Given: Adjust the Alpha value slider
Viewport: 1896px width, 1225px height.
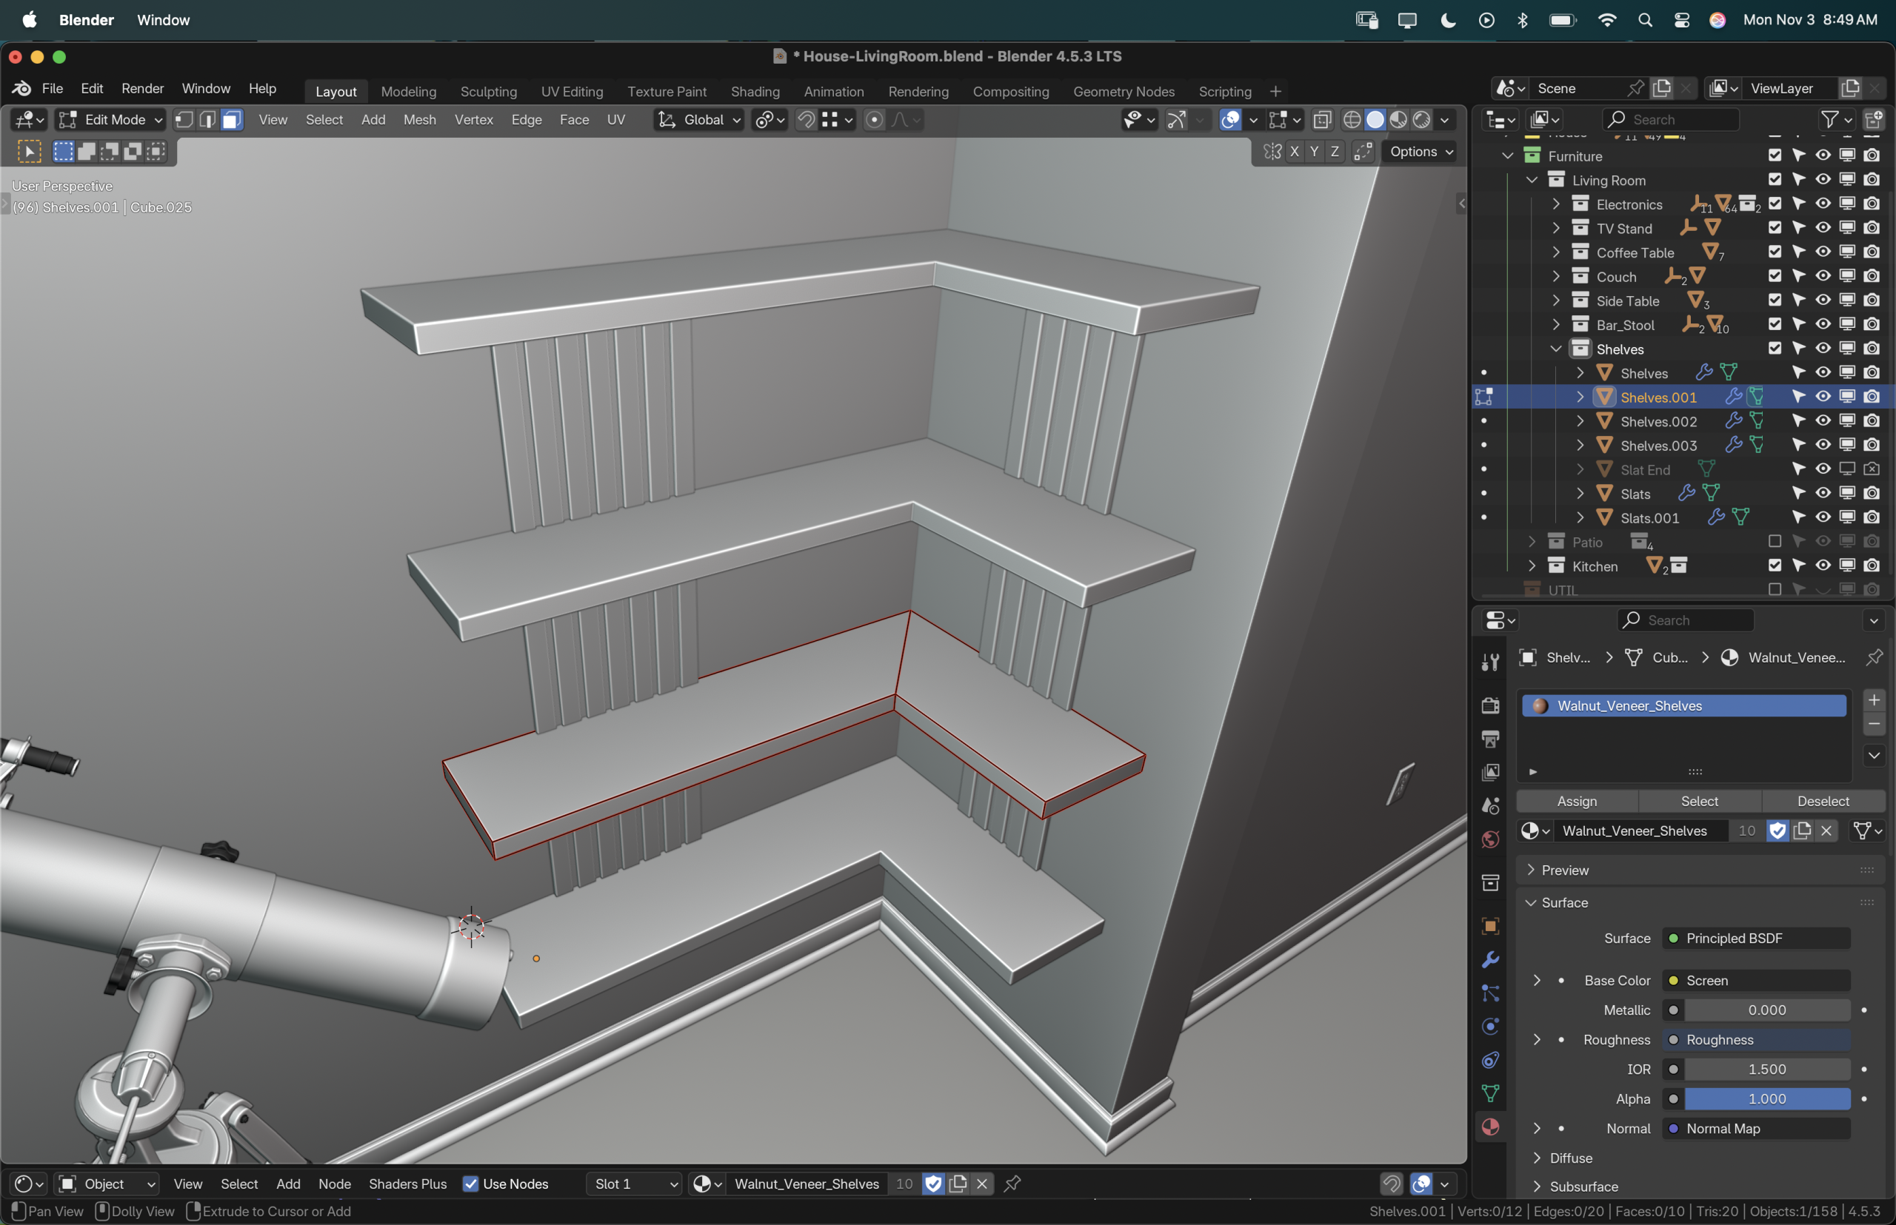Looking at the screenshot, I should [x=1767, y=1098].
